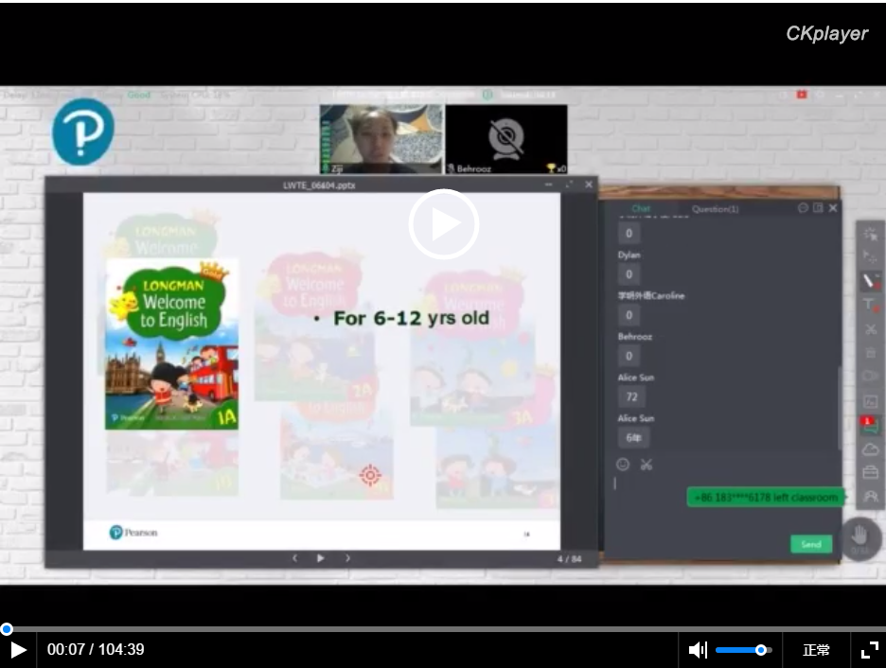Click the name 'Dylan' in the chat
886x668 pixels.
[629, 255]
